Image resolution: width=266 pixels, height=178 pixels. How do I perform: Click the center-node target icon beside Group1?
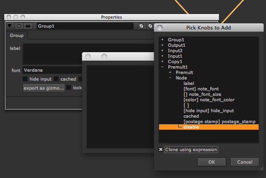pyautogui.click(x=19, y=26)
